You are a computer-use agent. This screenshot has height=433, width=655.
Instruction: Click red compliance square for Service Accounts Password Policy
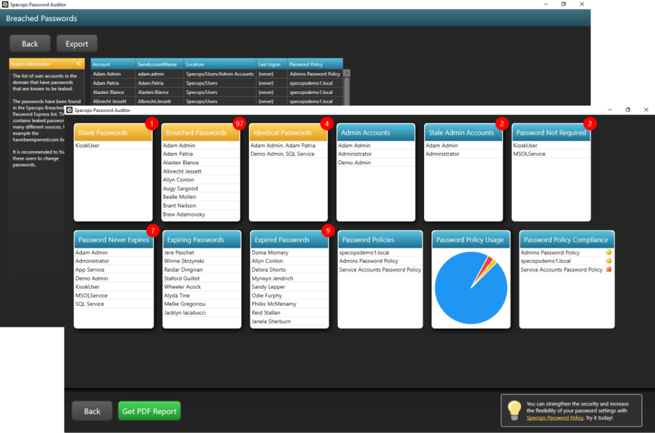pos(609,269)
